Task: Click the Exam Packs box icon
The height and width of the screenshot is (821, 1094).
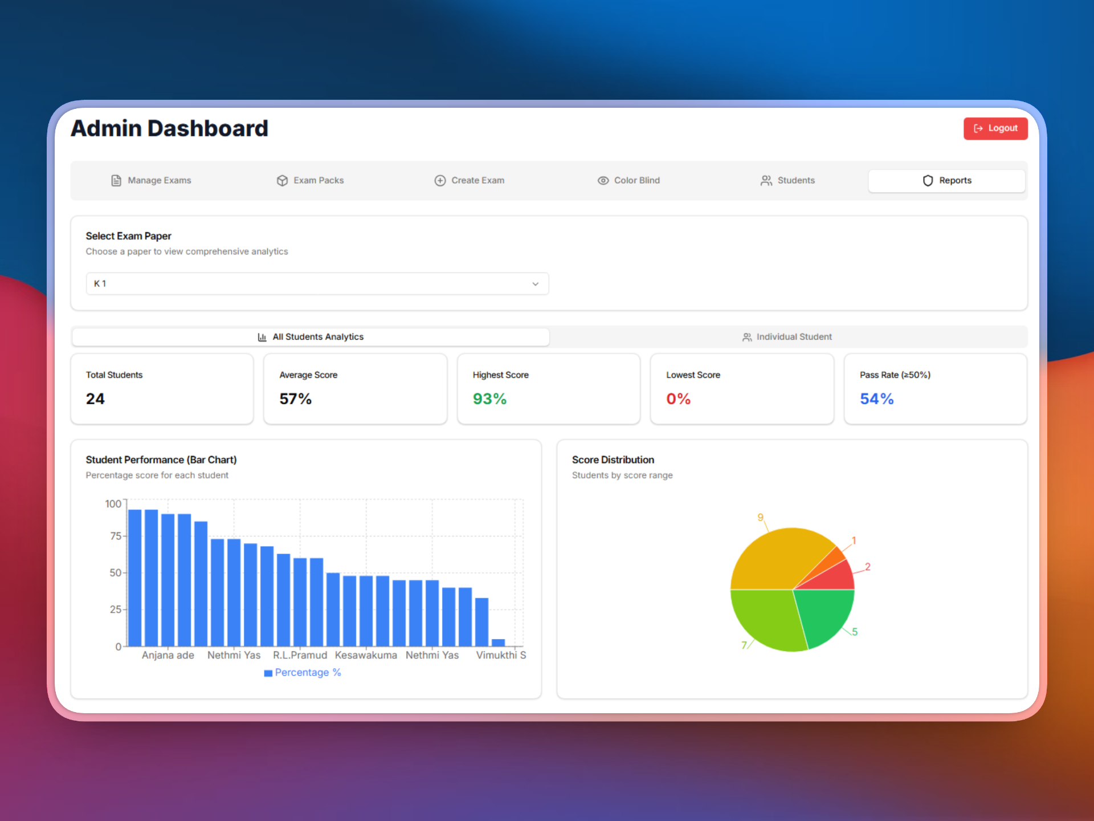Action: point(282,181)
